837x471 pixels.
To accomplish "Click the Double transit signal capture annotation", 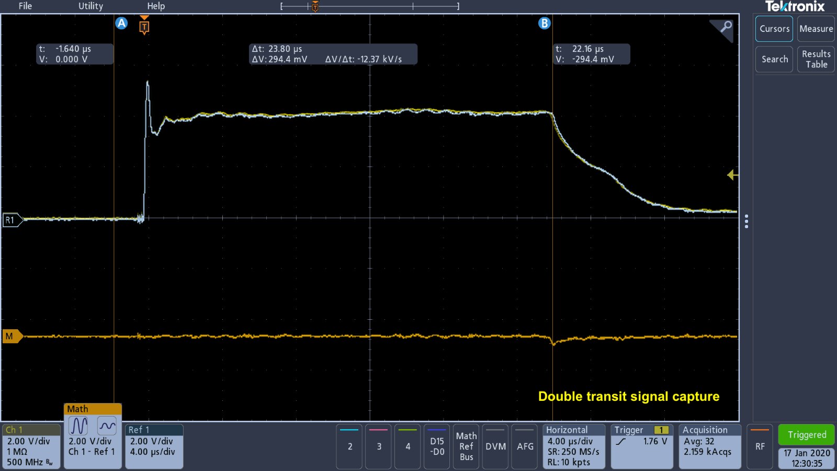I will (x=629, y=396).
